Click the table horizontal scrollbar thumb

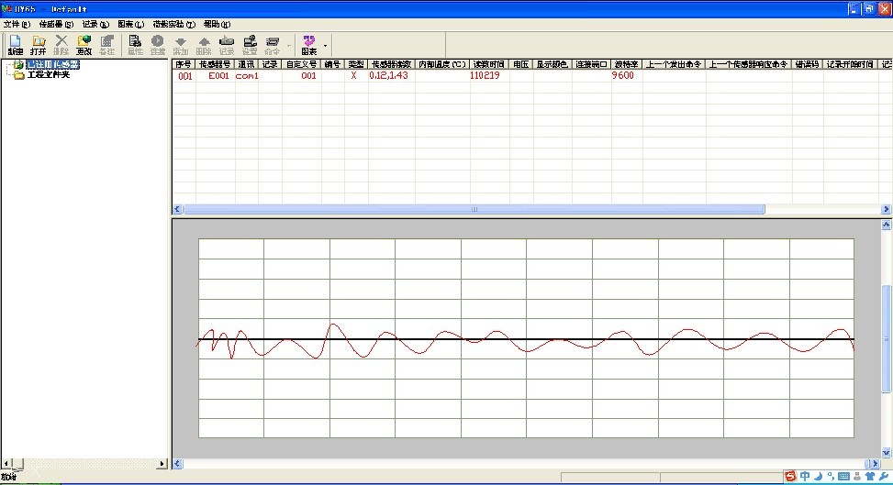point(474,209)
